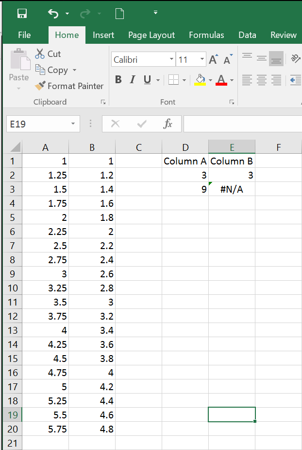
Task: Click the Save icon in quick access toolbar
Action: [x=22, y=13]
